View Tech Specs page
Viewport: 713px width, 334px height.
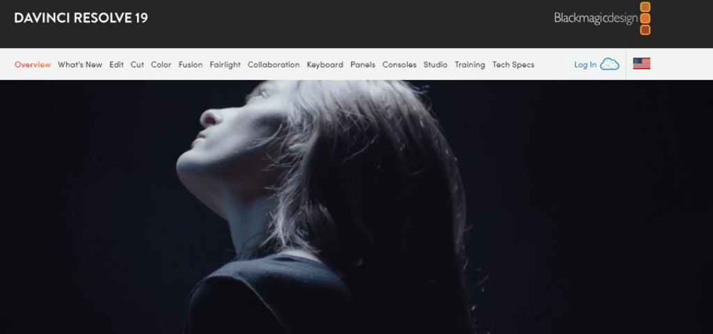(x=513, y=65)
